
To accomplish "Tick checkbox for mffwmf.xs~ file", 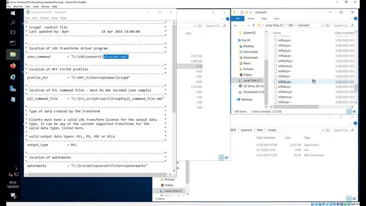I will [276, 66].
